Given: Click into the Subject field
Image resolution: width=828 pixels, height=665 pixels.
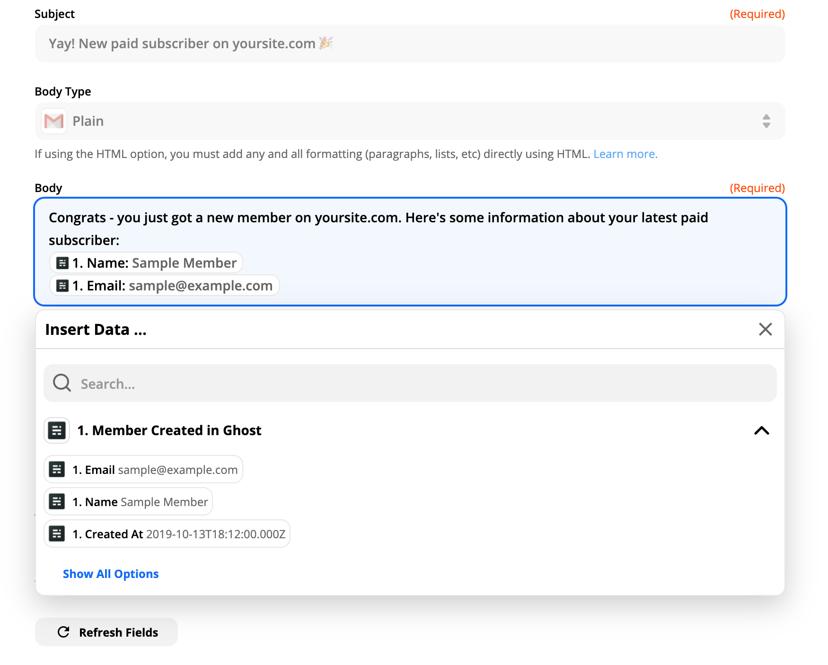Looking at the screenshot, I should pos(410,44).
